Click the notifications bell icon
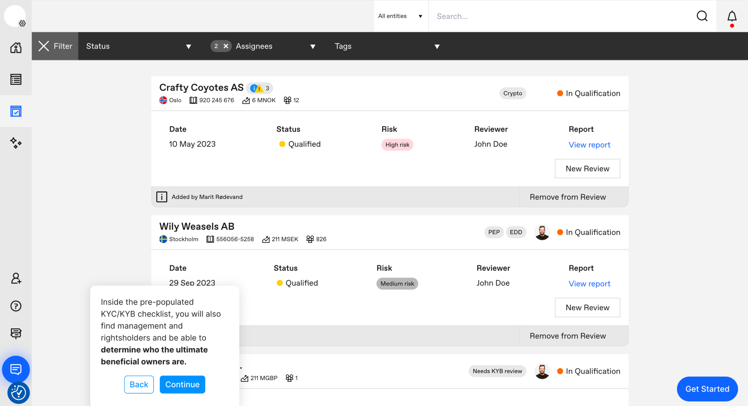 pyautogui.click(x=732, y=16)
